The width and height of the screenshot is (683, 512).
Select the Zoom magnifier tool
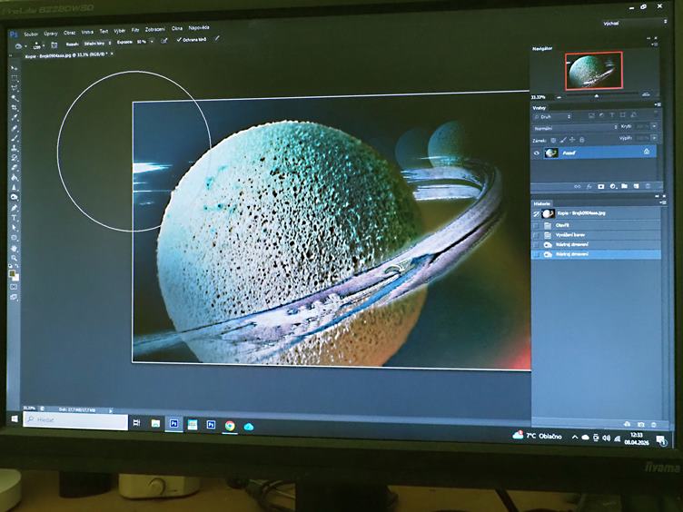(x=15, y=258)
